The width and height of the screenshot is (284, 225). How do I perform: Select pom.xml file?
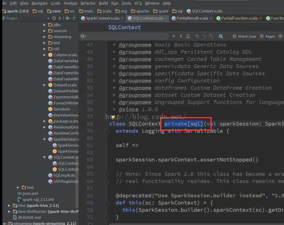click(x=28, y=193)
